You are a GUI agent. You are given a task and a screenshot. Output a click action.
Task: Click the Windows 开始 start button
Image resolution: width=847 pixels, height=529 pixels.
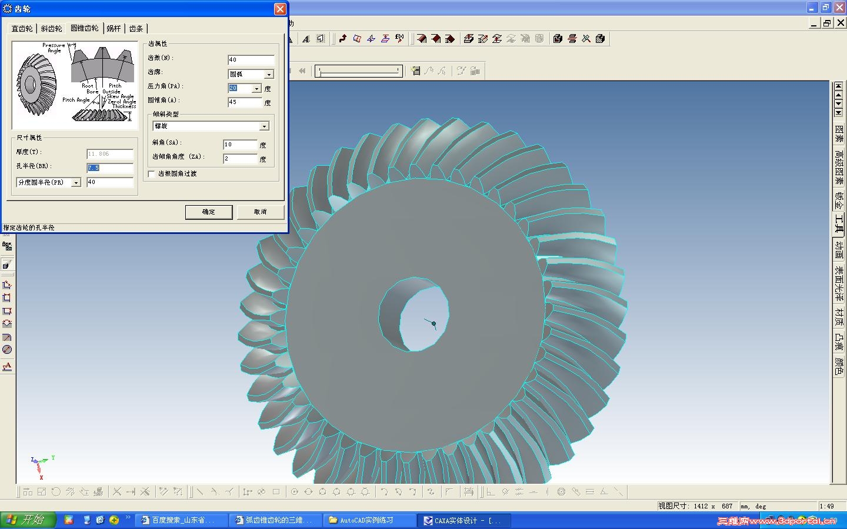coord(28,520)
